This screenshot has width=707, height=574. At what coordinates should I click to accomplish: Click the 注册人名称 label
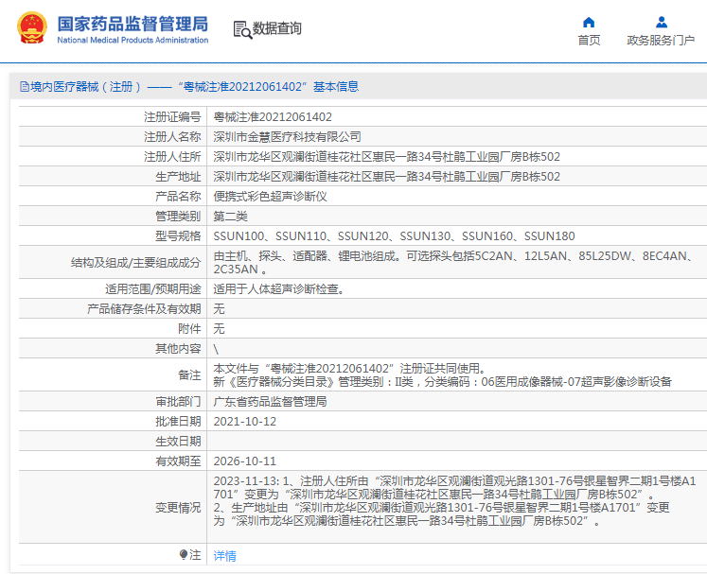[x=172, y=137]
